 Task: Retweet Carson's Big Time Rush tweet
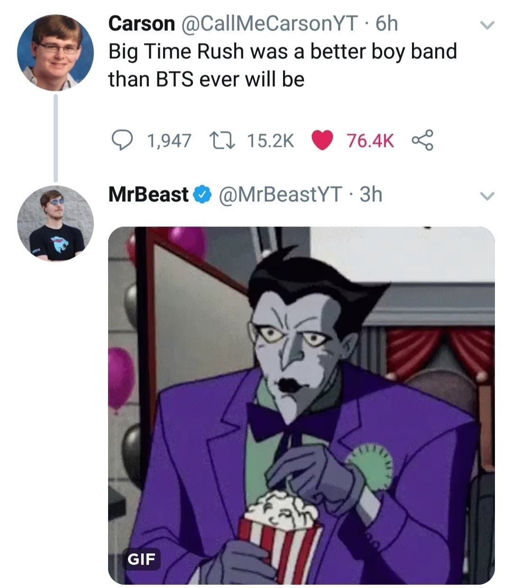tap(221, 140)
